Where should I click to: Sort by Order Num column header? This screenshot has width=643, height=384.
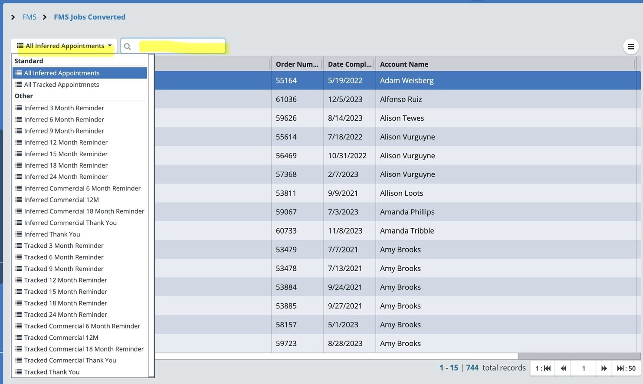(297, 64)
